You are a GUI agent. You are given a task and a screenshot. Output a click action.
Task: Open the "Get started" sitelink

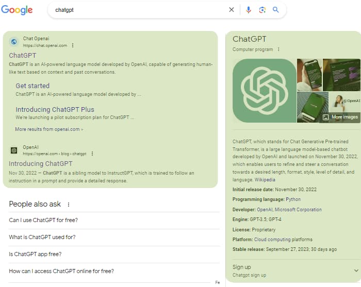click(x=32, y=86)
